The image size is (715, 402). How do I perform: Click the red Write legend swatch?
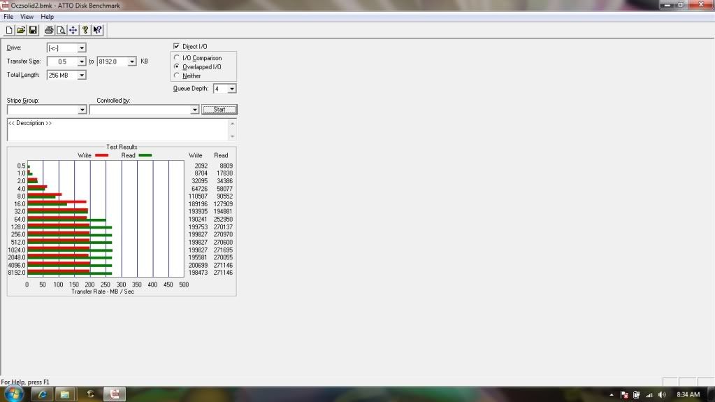pos(101,156)
